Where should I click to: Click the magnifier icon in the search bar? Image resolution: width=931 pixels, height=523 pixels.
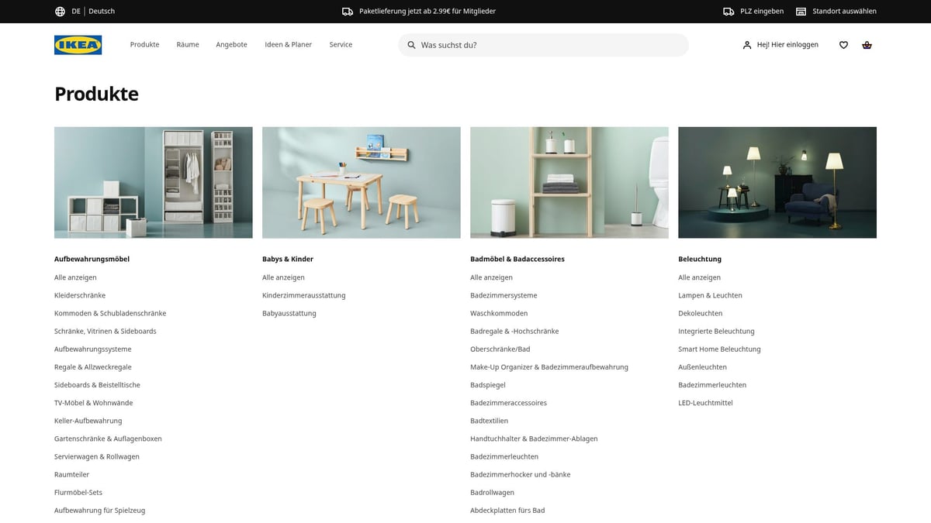point(411,45)
